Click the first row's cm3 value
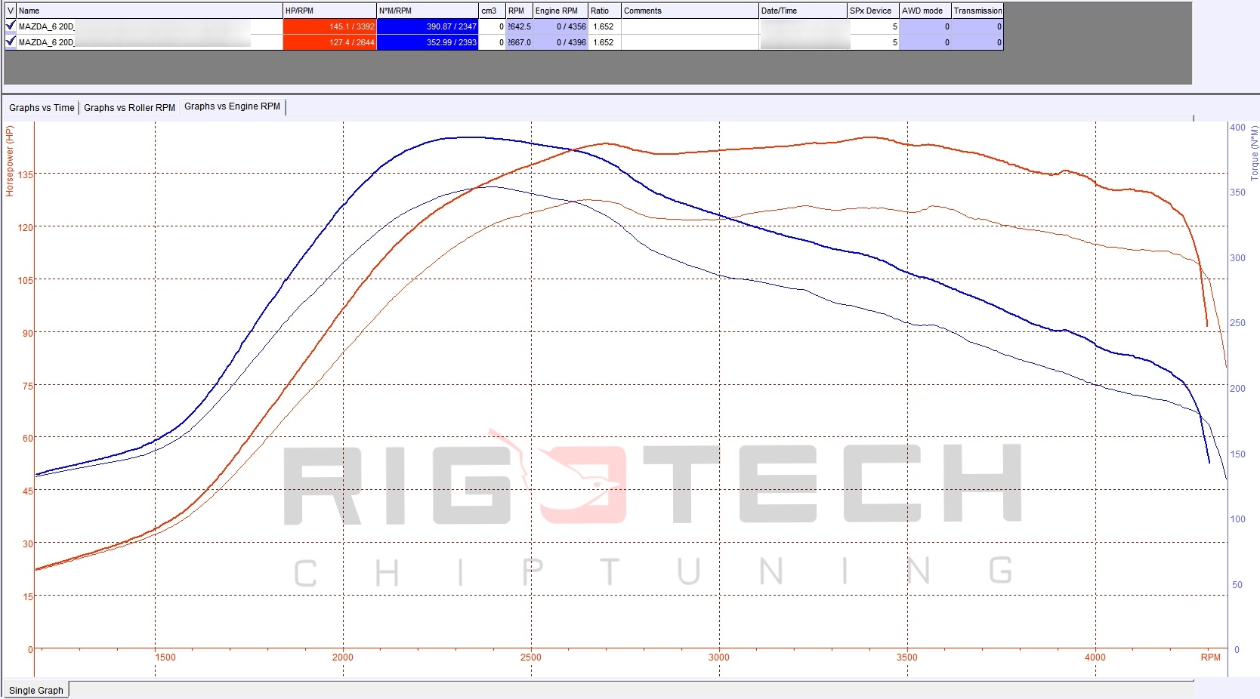Screen dimensions: 1260x699 click(x=492, y=26)
